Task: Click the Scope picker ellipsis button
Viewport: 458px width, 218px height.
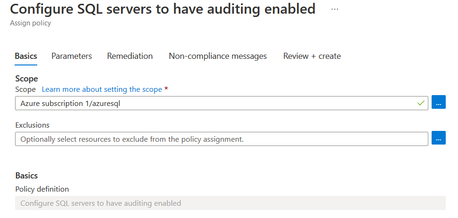Action: [438, 103]
